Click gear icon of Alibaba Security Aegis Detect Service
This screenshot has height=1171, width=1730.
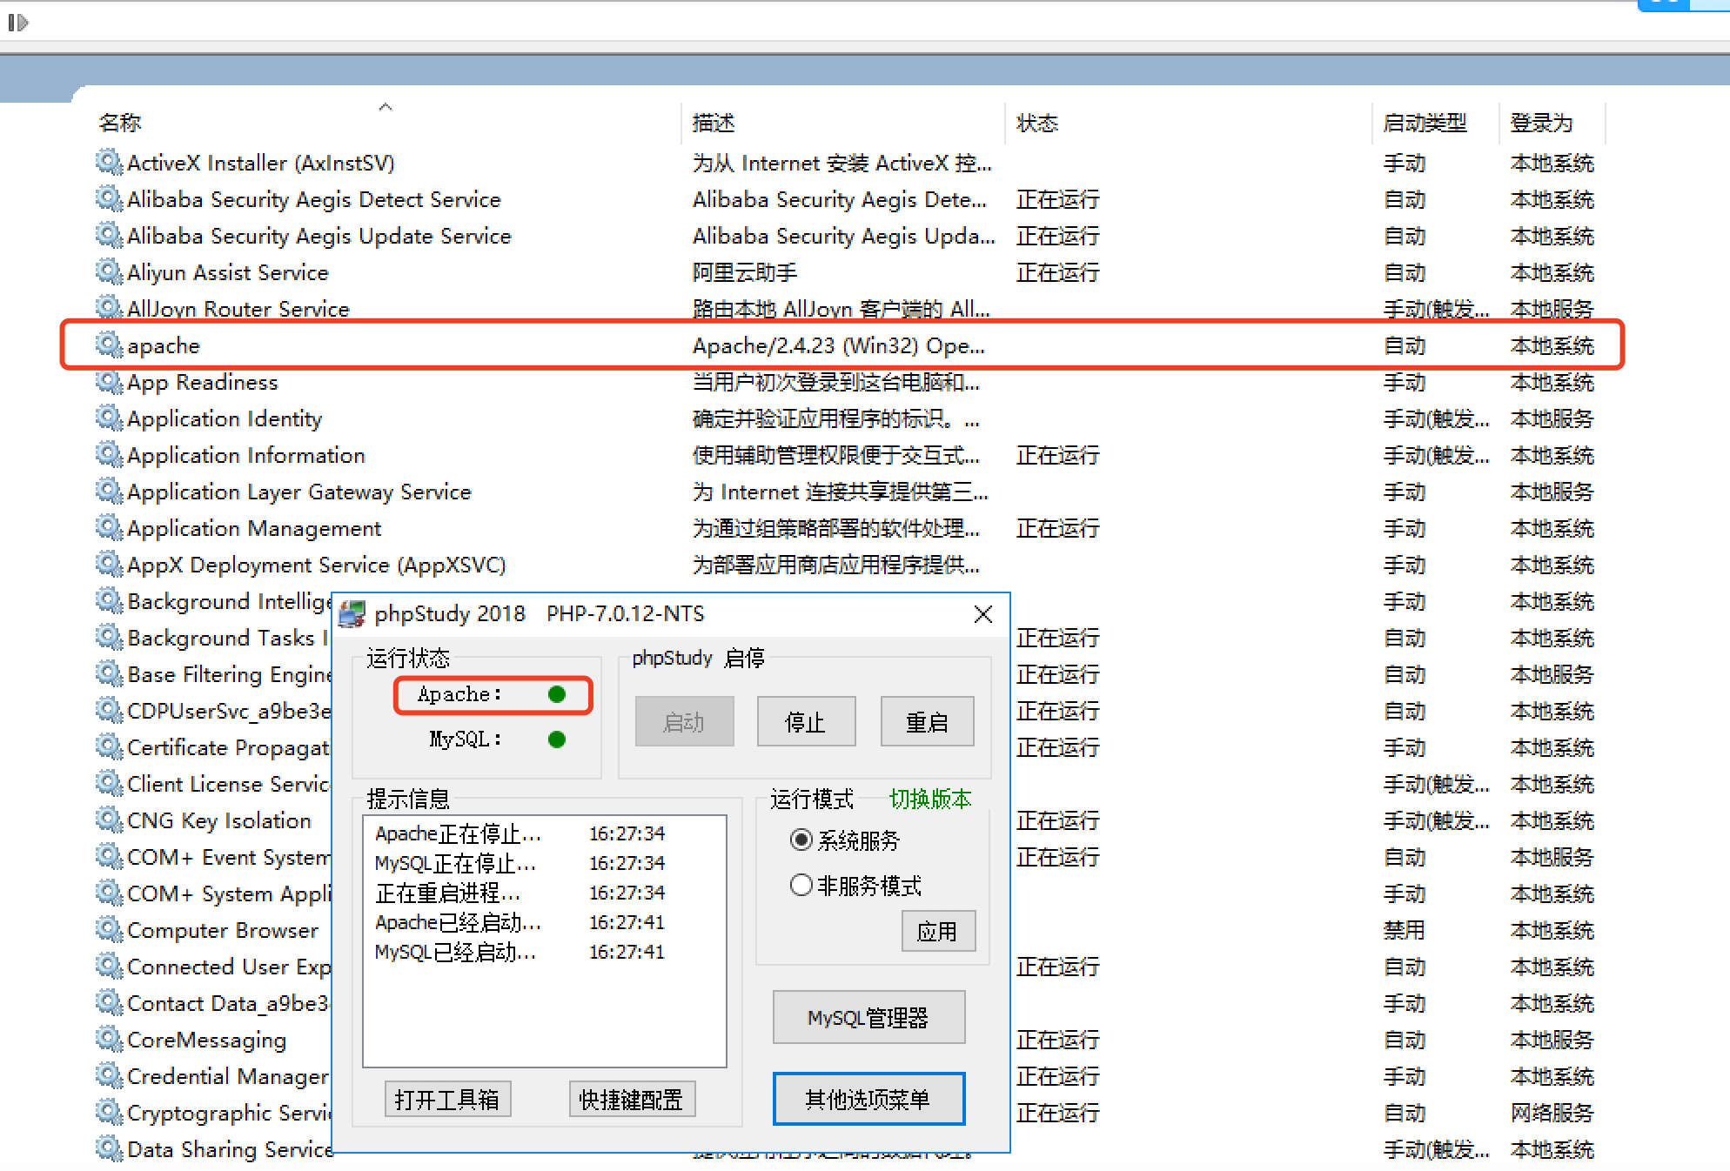click(109, 198)
